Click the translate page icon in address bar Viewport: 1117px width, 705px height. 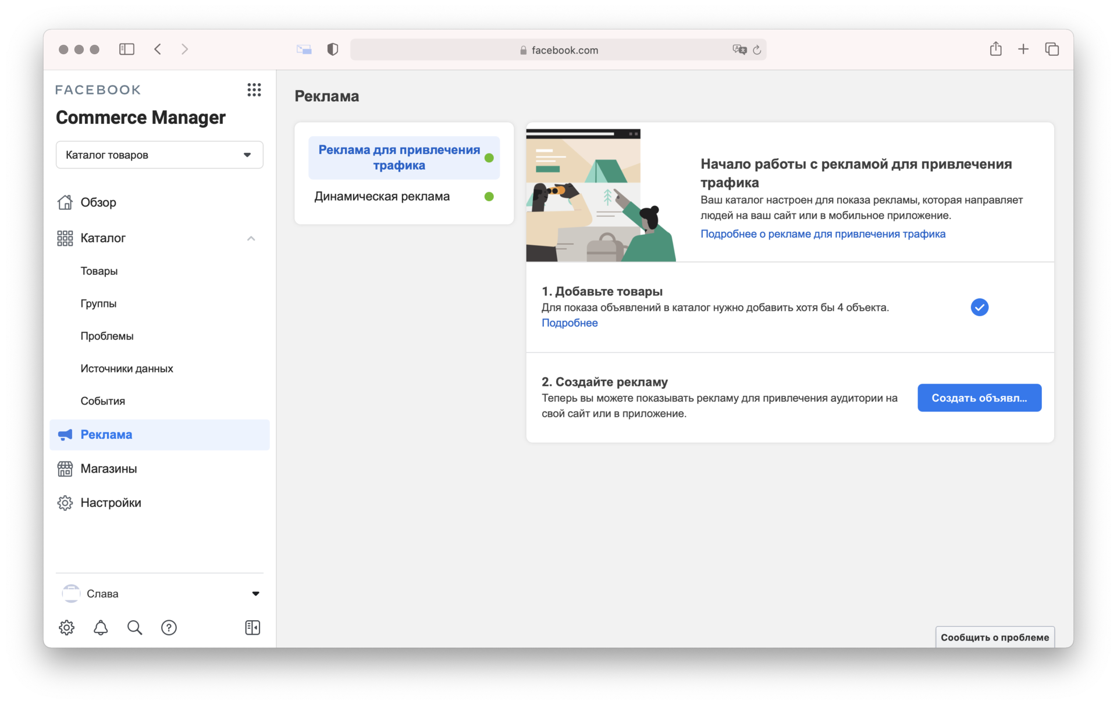[739, 50]
